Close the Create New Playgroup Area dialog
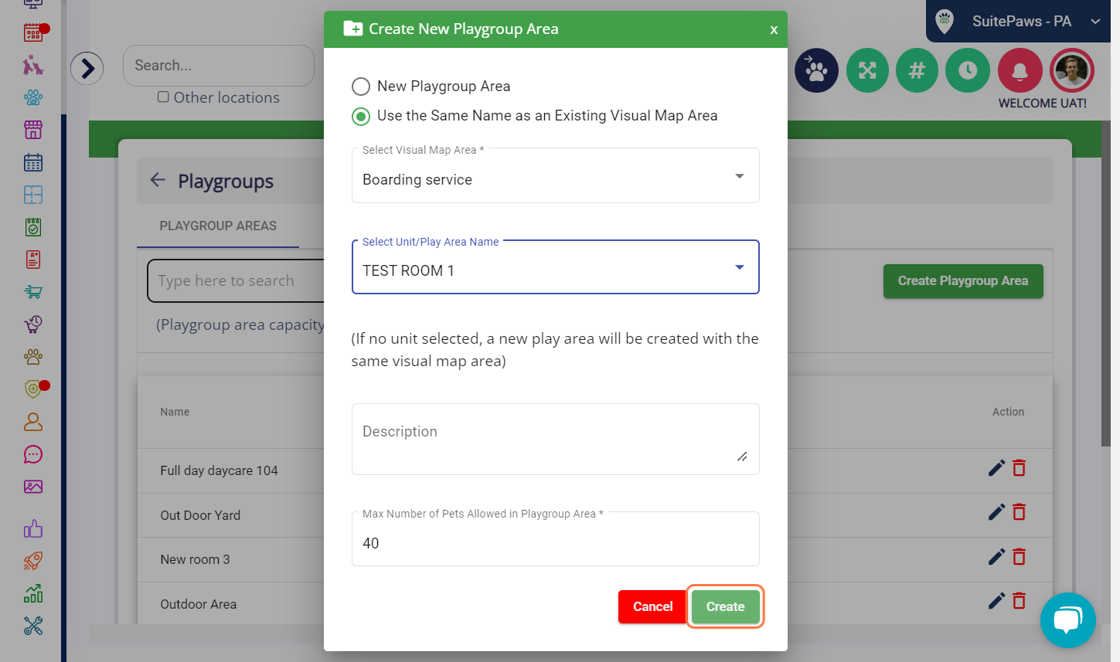The height and width of the screenshot is (662, 1120). point(773,30)
